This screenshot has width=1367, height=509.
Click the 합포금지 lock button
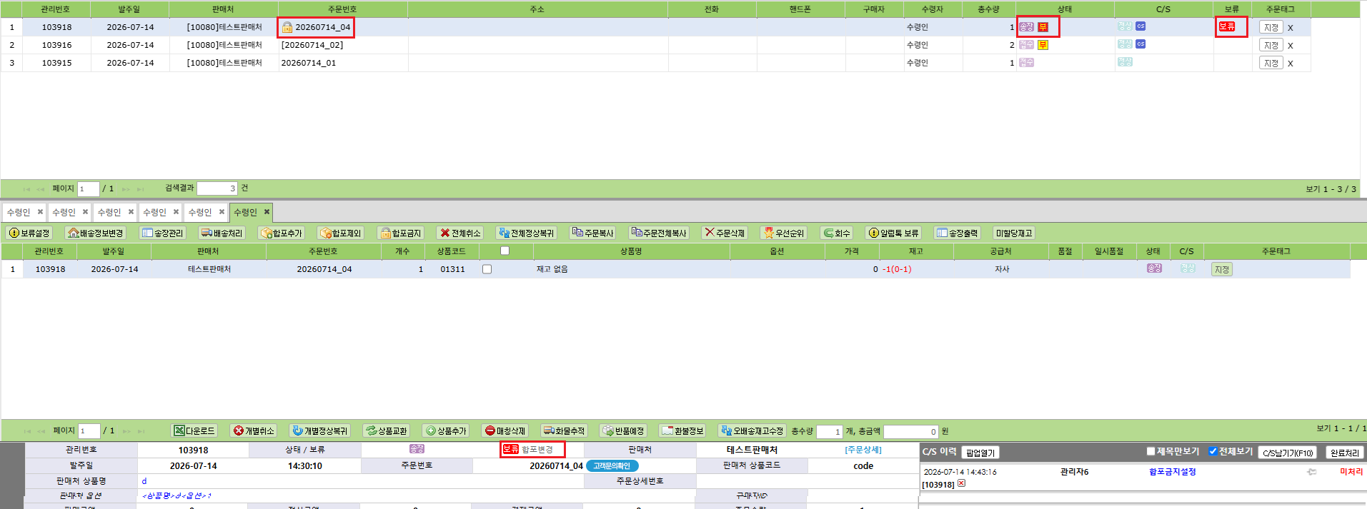tap(401, 233)
